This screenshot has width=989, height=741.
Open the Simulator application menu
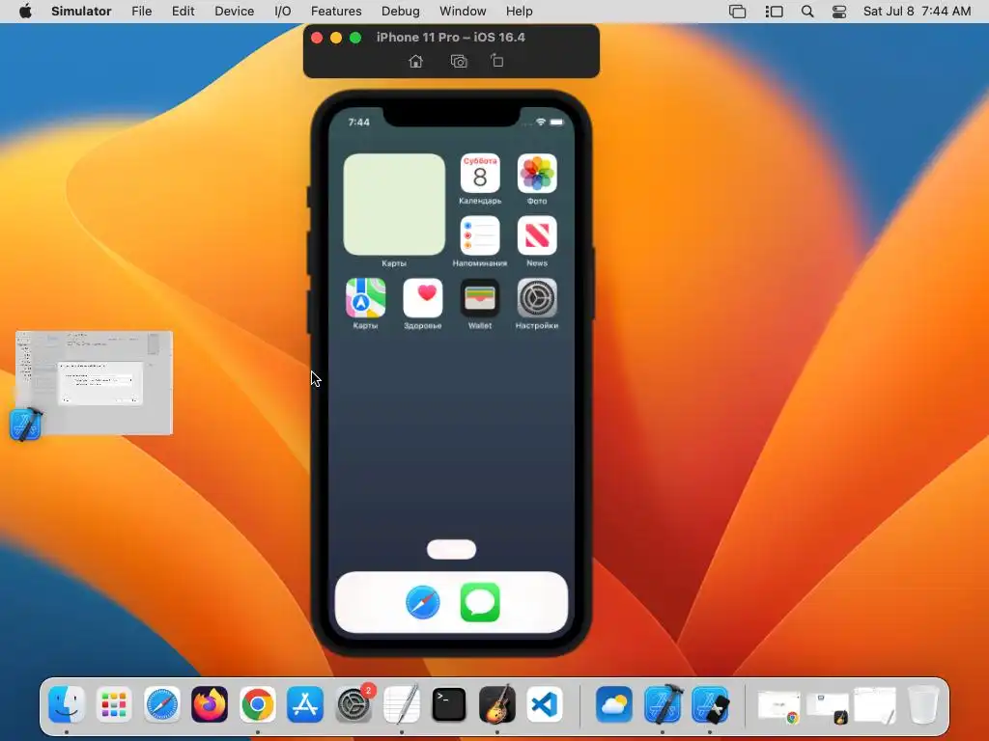pyautogui.click(x=81, y=12)
